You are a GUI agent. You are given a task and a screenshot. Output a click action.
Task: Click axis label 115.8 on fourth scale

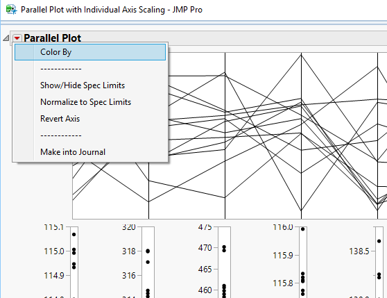click(282, 283)
